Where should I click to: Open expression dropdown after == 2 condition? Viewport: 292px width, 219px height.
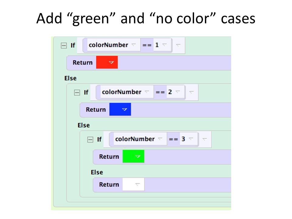coord(191,92)
